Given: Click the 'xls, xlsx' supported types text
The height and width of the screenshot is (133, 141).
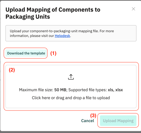Looking at the screenshot, I should point(115,90).
